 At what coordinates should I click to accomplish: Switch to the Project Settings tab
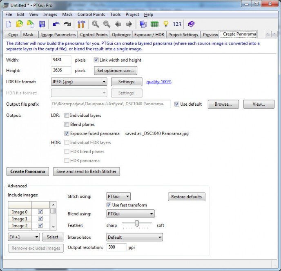coord(183,35)
